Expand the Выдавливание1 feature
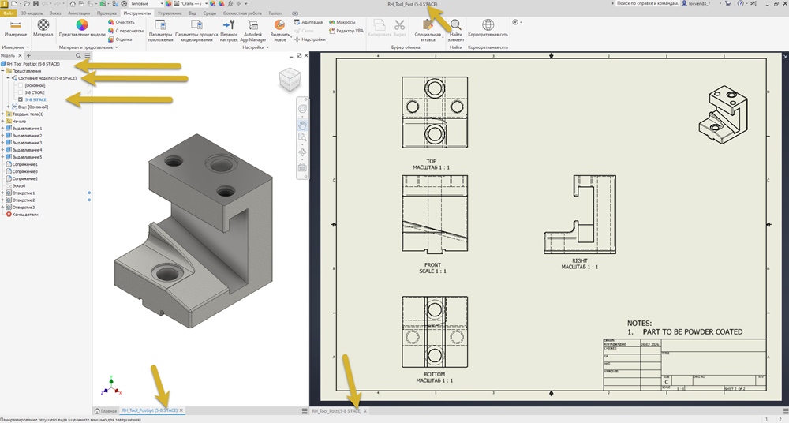789x423 pixels. coord(2,129)
